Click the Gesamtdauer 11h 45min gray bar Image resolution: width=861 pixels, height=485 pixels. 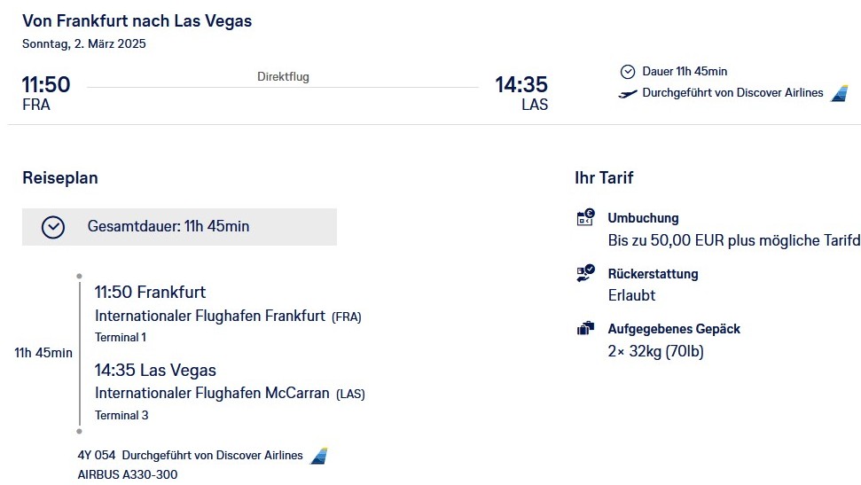179,227
